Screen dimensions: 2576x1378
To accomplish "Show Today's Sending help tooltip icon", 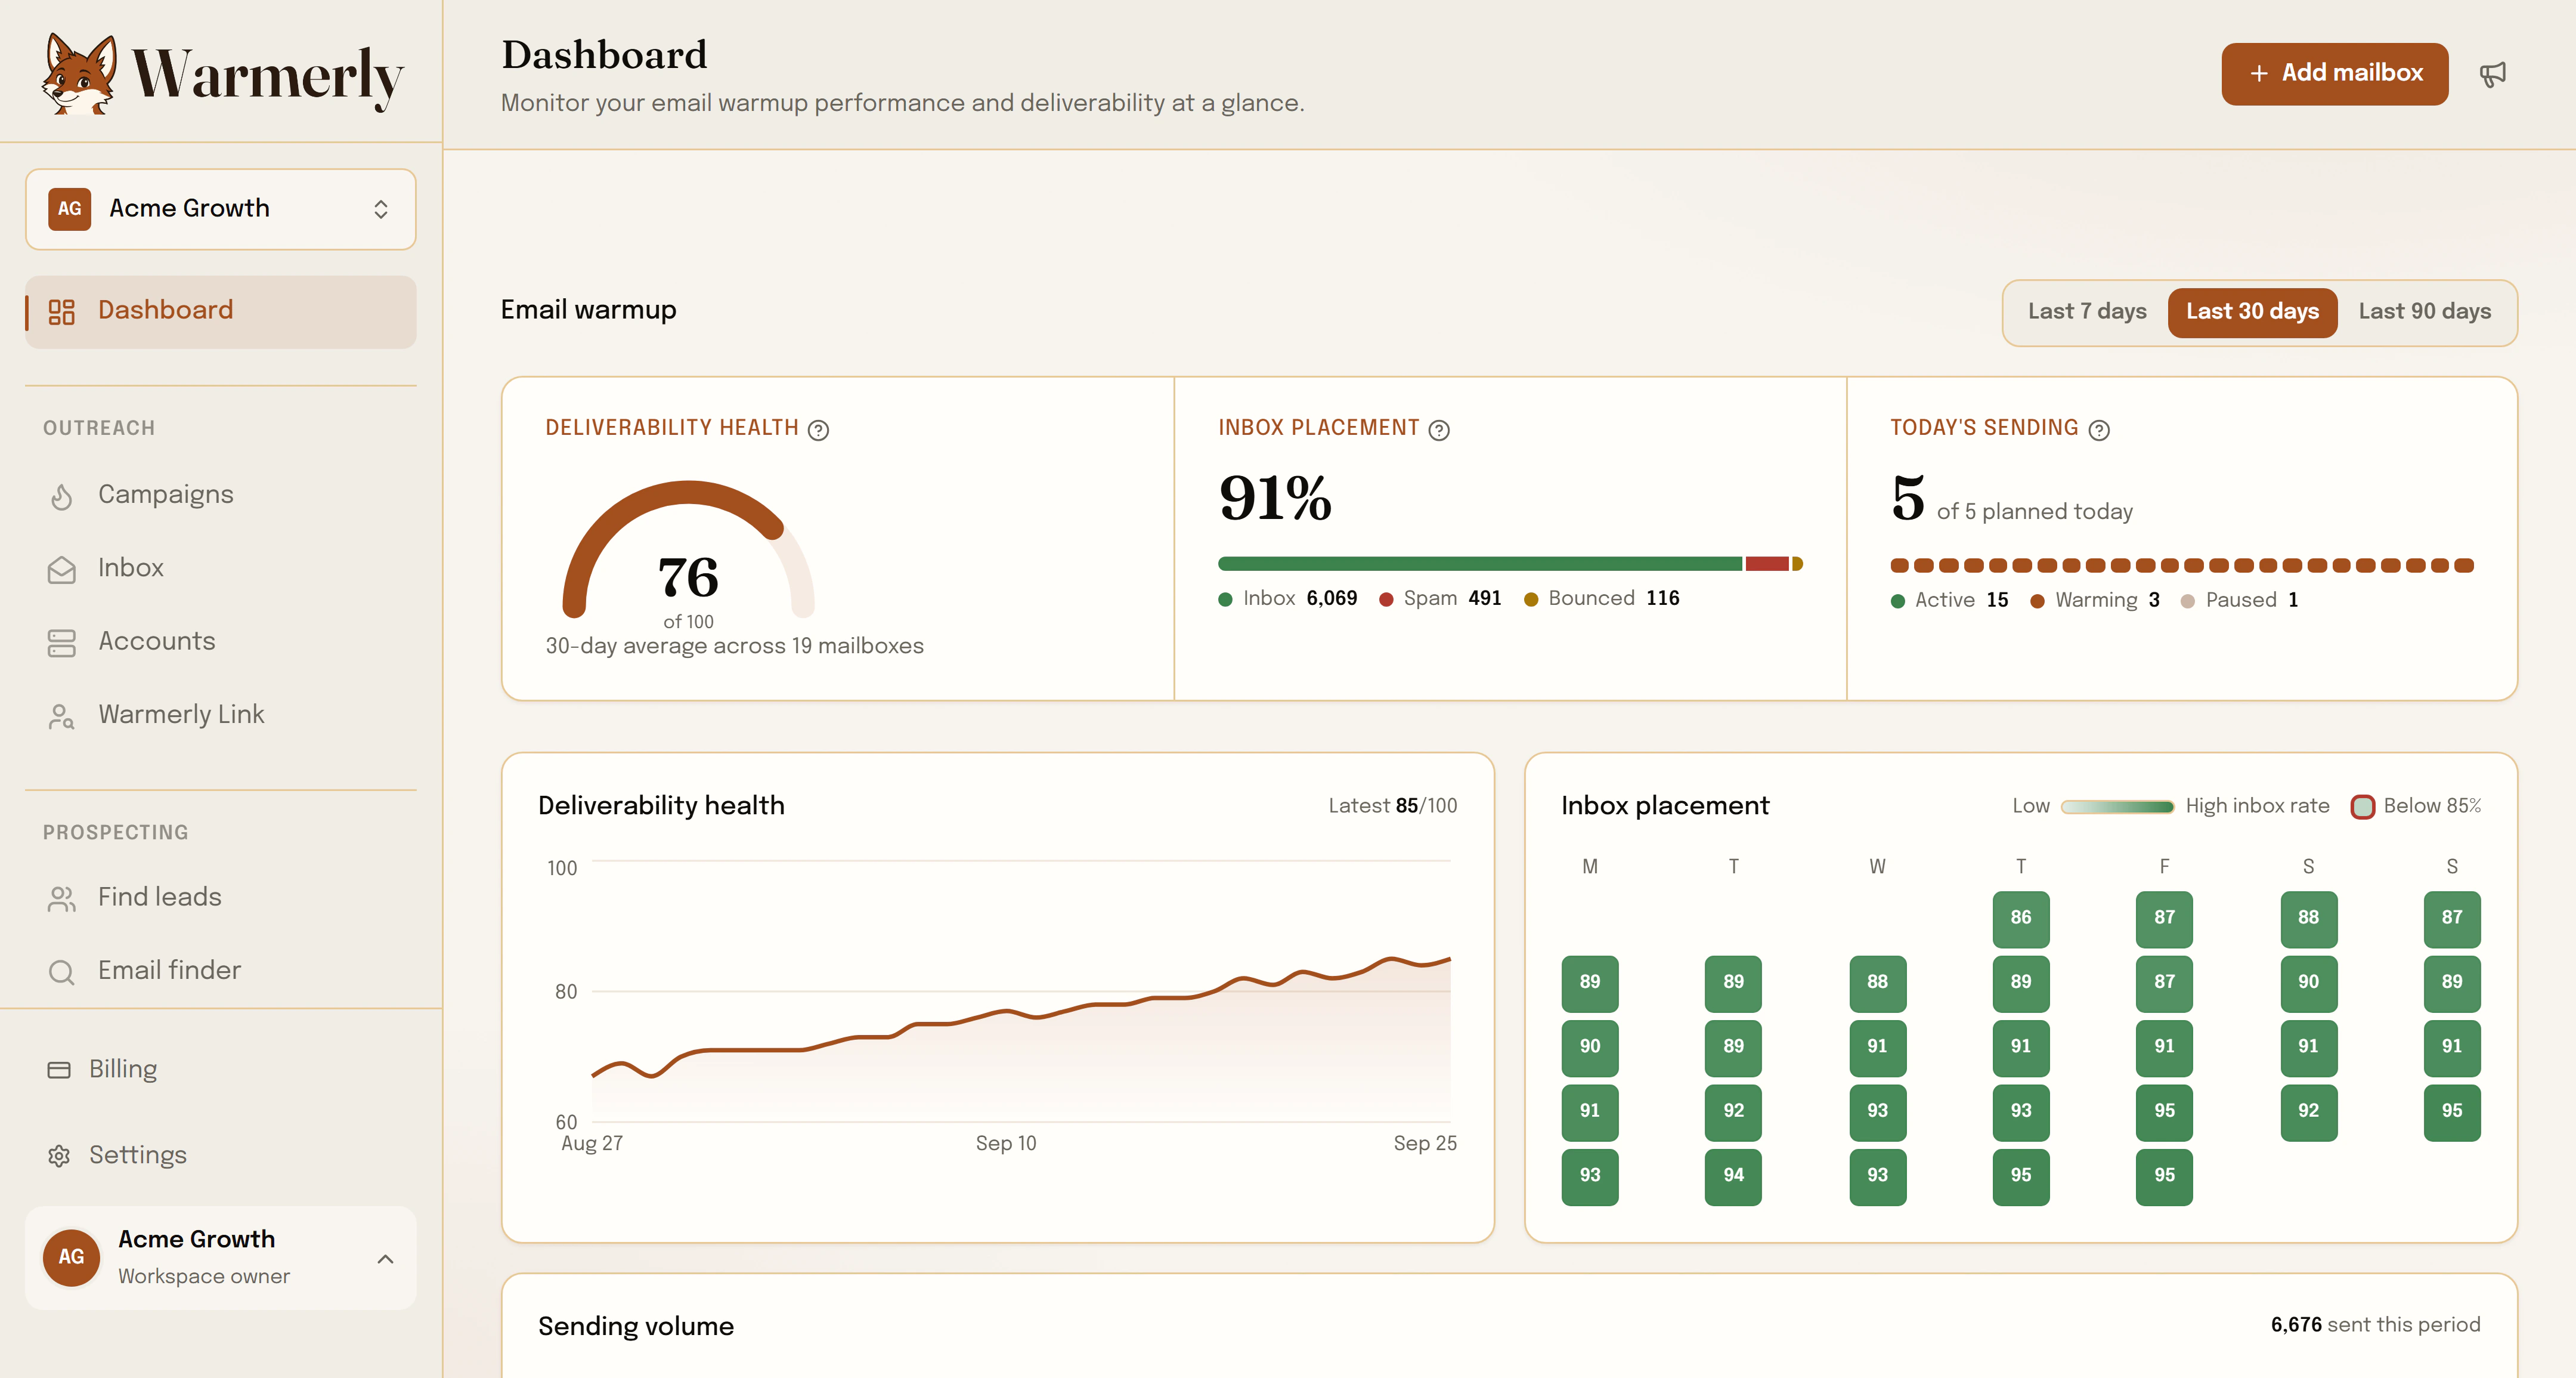I will point(2099,430).
